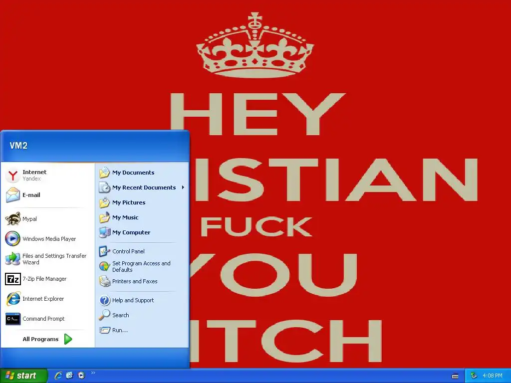Open Set Program Access and Defaults
Image resolution: width=511 pixels, height=383 pixels.
pyautogui.click(x=142, y=266)
